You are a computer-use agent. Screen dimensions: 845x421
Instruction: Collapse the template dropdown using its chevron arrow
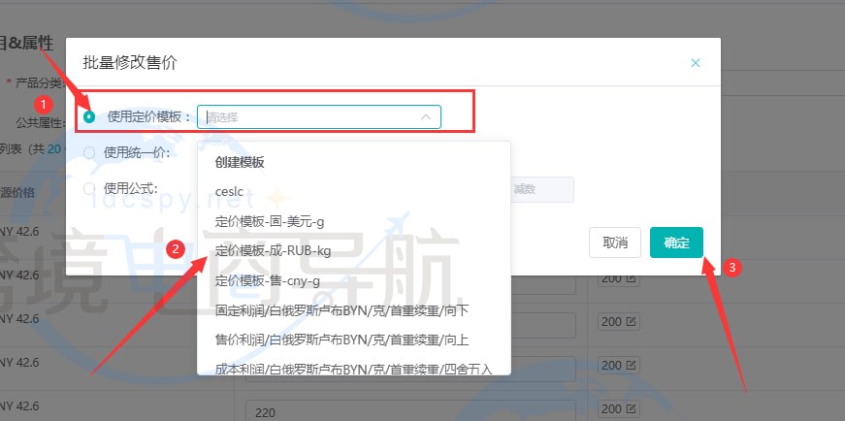coord(425,117)
